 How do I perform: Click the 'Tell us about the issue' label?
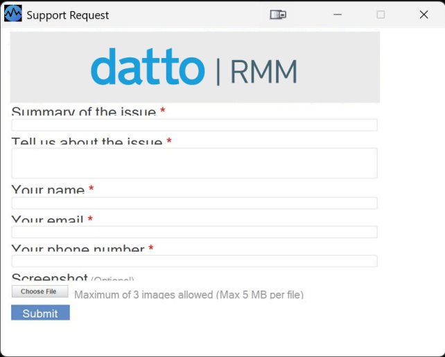[x=86, y=143]
